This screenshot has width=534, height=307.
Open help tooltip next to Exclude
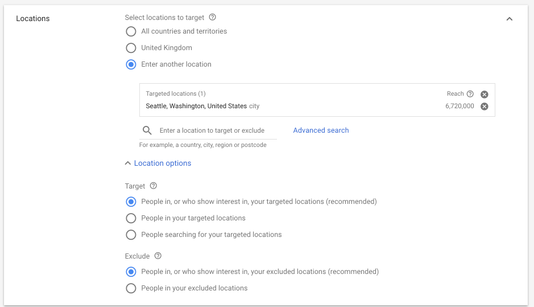[x=158, y=256]
